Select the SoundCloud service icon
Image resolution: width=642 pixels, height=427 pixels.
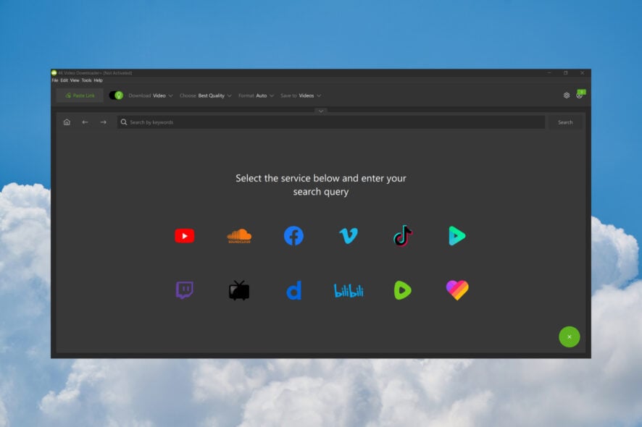[239, 236]
